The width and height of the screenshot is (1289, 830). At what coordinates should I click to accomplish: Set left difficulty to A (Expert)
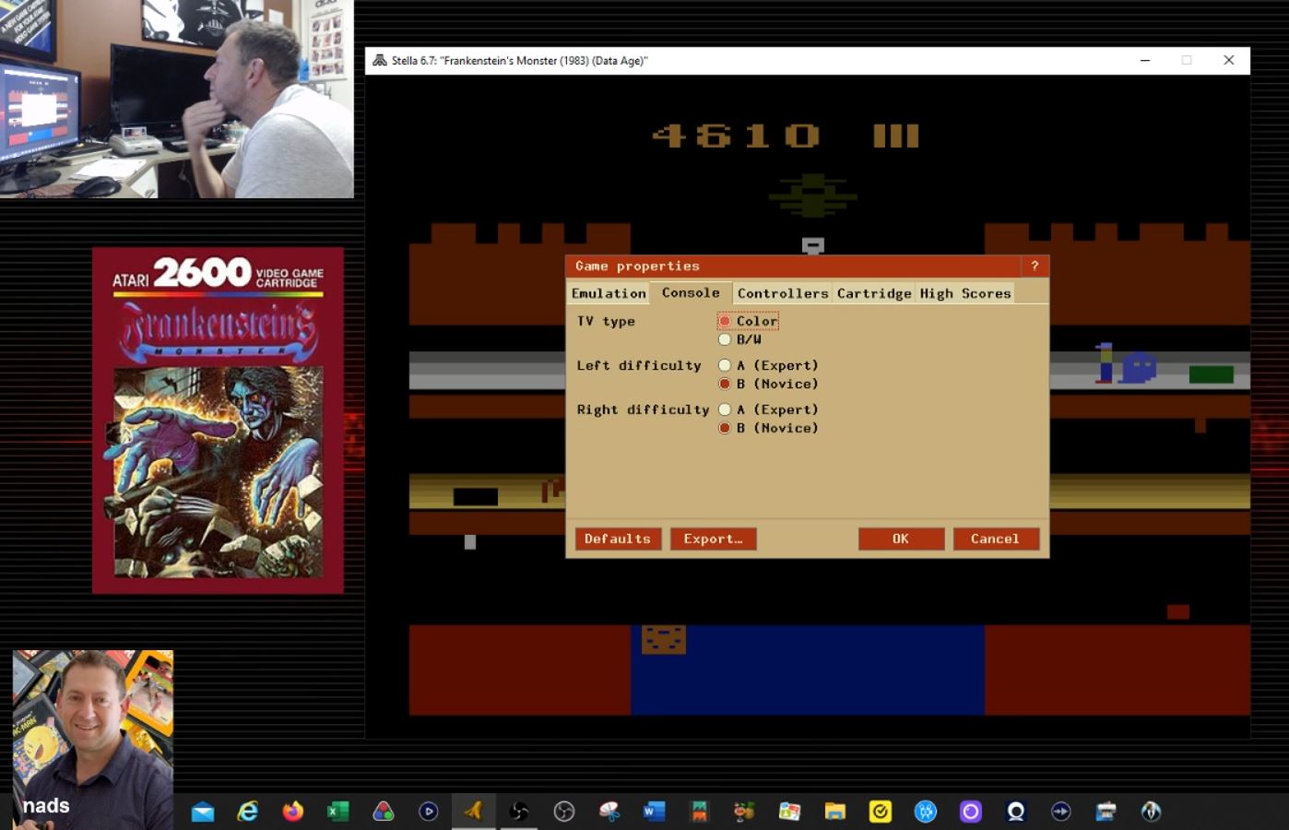pos(725,366)
